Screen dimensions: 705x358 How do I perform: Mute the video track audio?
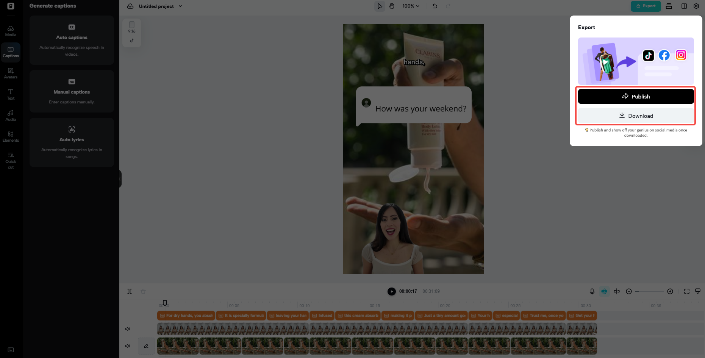click(127, 328)
